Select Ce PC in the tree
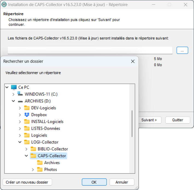This screenshot has height=190, width=194. coord(24,87)
